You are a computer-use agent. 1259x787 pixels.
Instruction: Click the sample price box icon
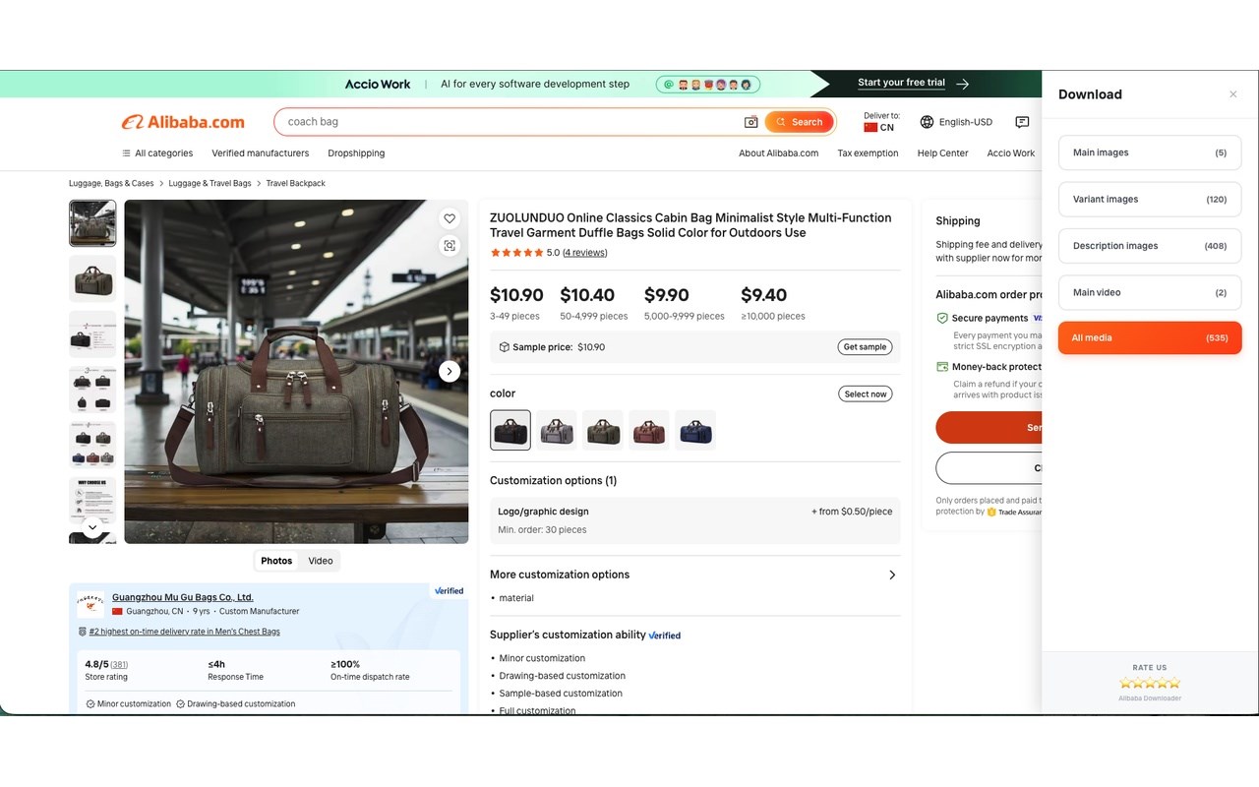[505, 347]
